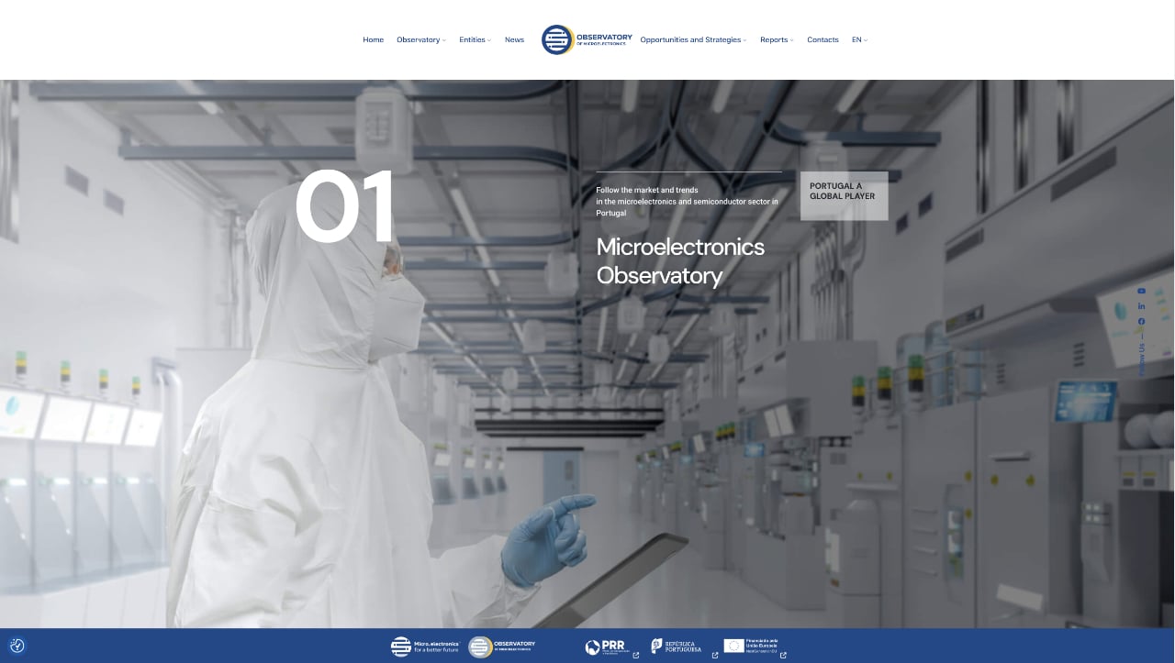Image resolution: width=1175 pixels, height=663 pixels.
Task: Expand Opportunities and Strategies menu
Action: (693, 39)
